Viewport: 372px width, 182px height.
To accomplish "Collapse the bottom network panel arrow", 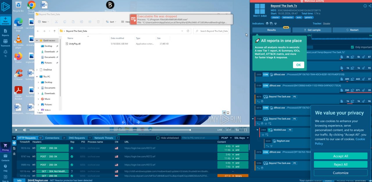I will tap(14, 138).
